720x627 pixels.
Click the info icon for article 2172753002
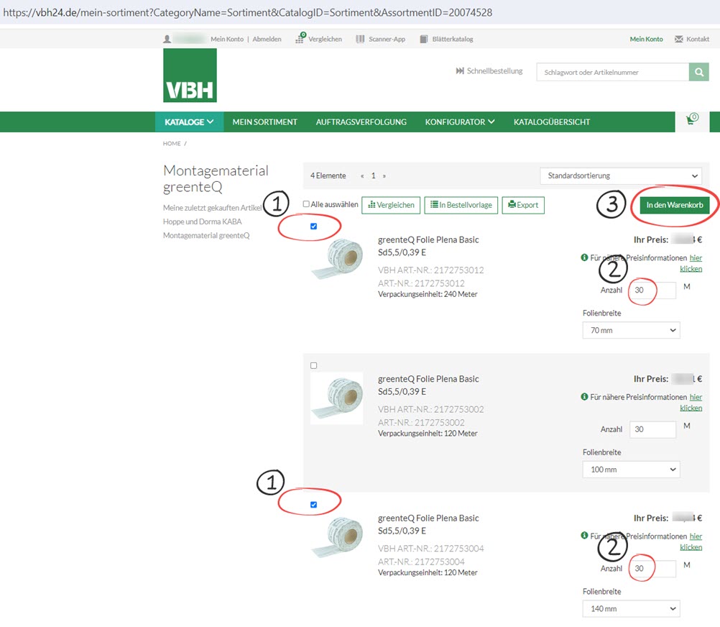(584, 396)
